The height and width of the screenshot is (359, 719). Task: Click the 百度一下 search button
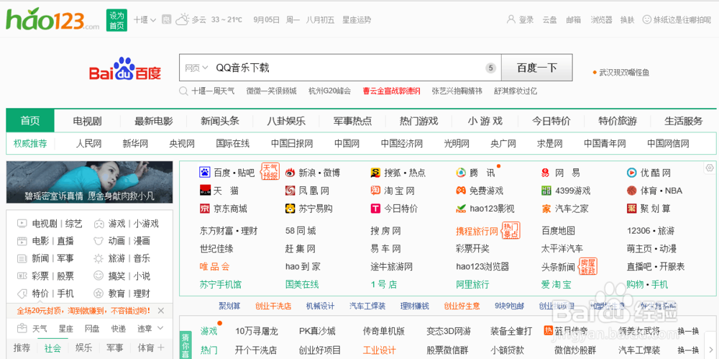click(x=537, y=68)
